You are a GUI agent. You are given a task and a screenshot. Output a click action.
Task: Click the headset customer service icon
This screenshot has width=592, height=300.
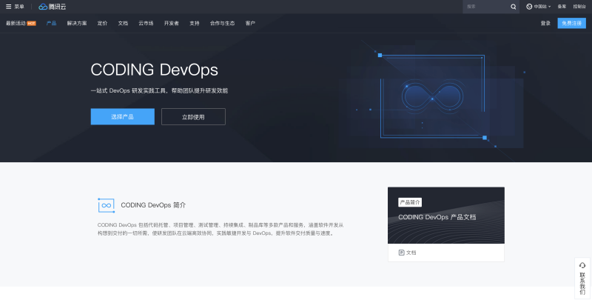[x=582, y=265]
